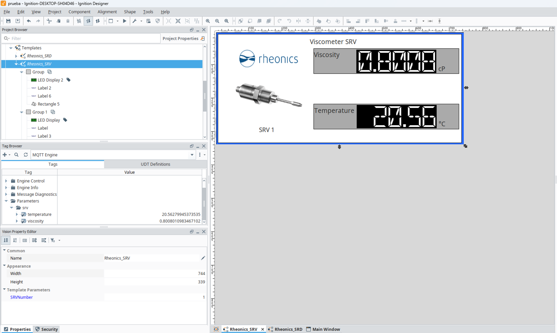Open the MQTT Engine provider dropdown

click(192, 155)
